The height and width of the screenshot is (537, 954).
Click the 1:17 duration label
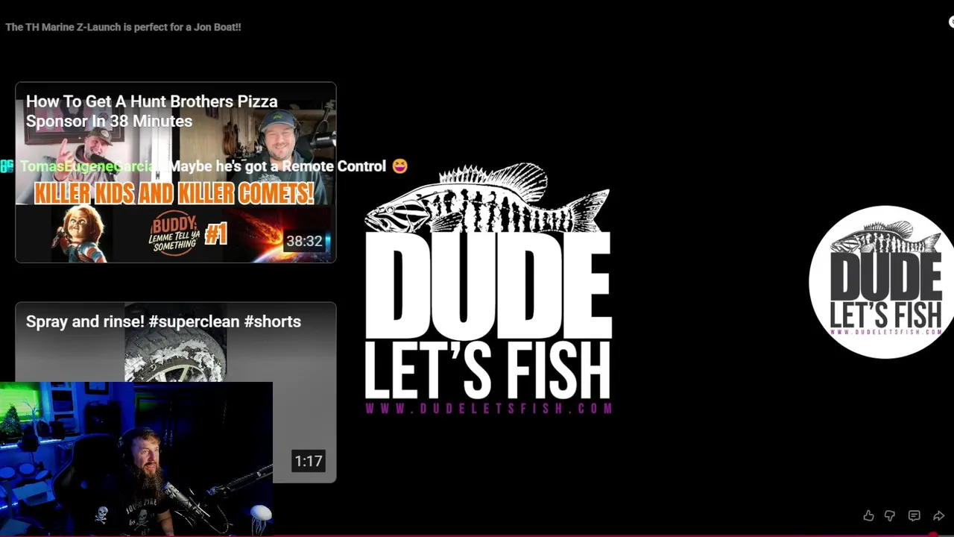tap(309, 461)
